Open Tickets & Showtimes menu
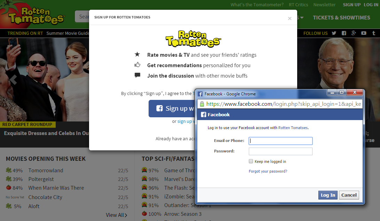Screen dimensions: 380x221 (x=341, y=18)
